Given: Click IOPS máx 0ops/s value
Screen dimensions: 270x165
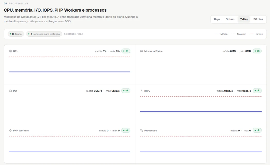Looking at the screenshot, I should tap(244, 91).
